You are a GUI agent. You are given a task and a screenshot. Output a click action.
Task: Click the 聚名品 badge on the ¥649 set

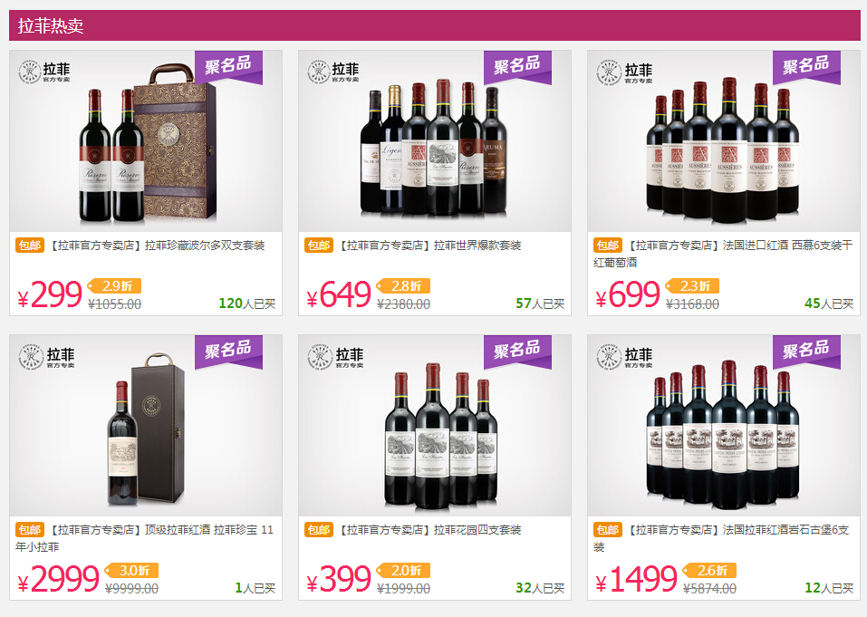coord(517,67)
